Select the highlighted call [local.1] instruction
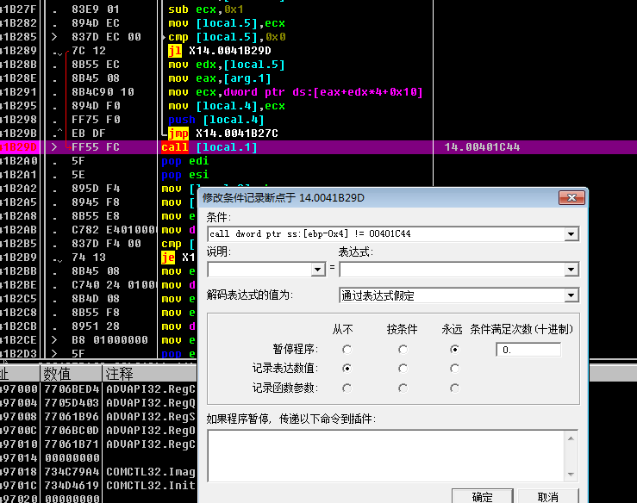The height and width of the screenshot is (503, 637). (x=209, y=147)
